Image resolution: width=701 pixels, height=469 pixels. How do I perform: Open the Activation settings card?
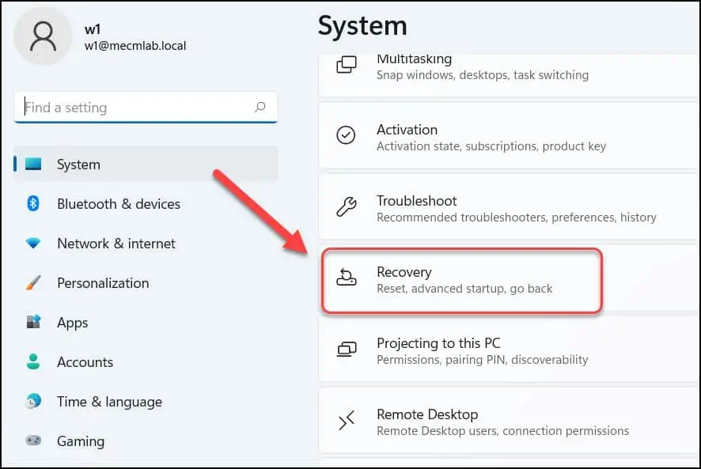[510, 135]
